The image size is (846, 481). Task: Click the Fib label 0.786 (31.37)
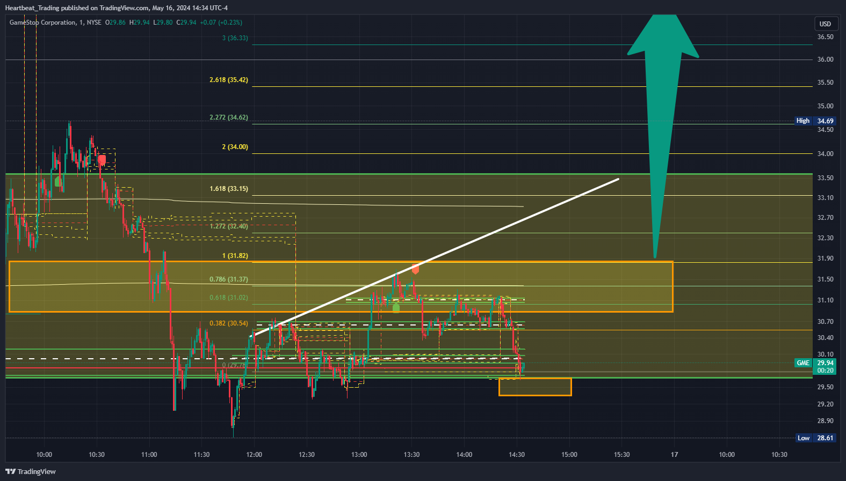coord(229,279)
